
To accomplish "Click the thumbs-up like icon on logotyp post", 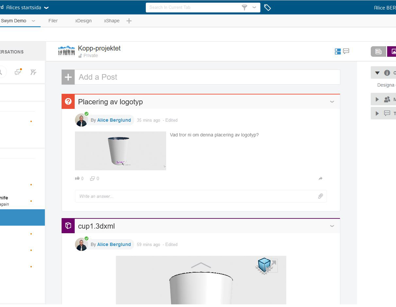I will point(77,178).
